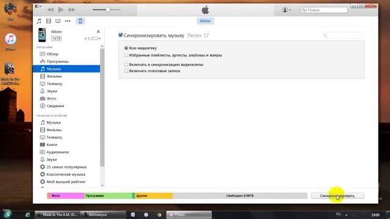This screenshot has height=219, width=390.
Task: Click the Свободно free space segment
Action: (x=240, y=196)
